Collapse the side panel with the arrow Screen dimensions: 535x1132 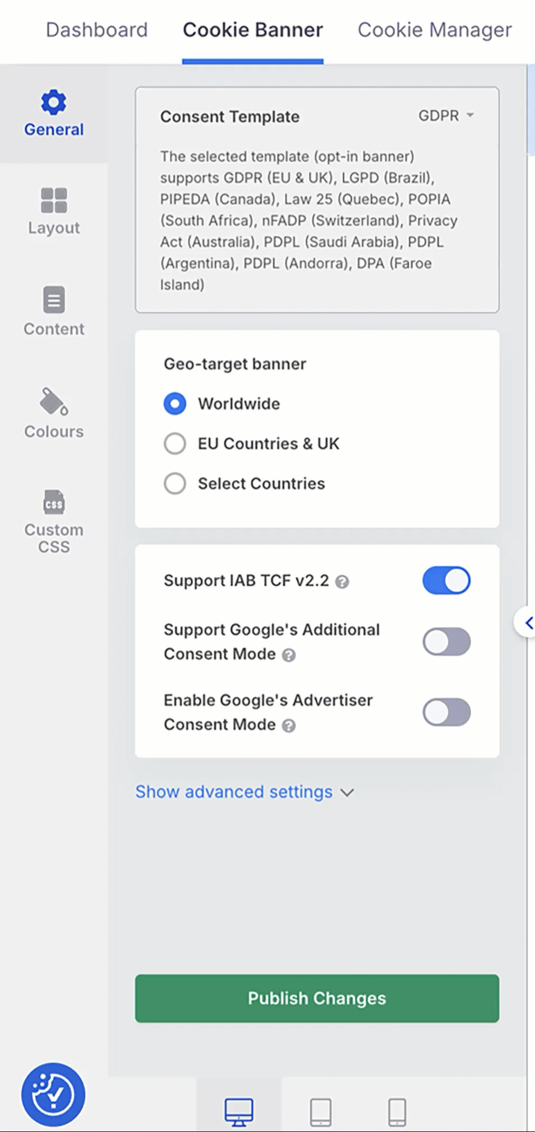(x=528, y=622)
